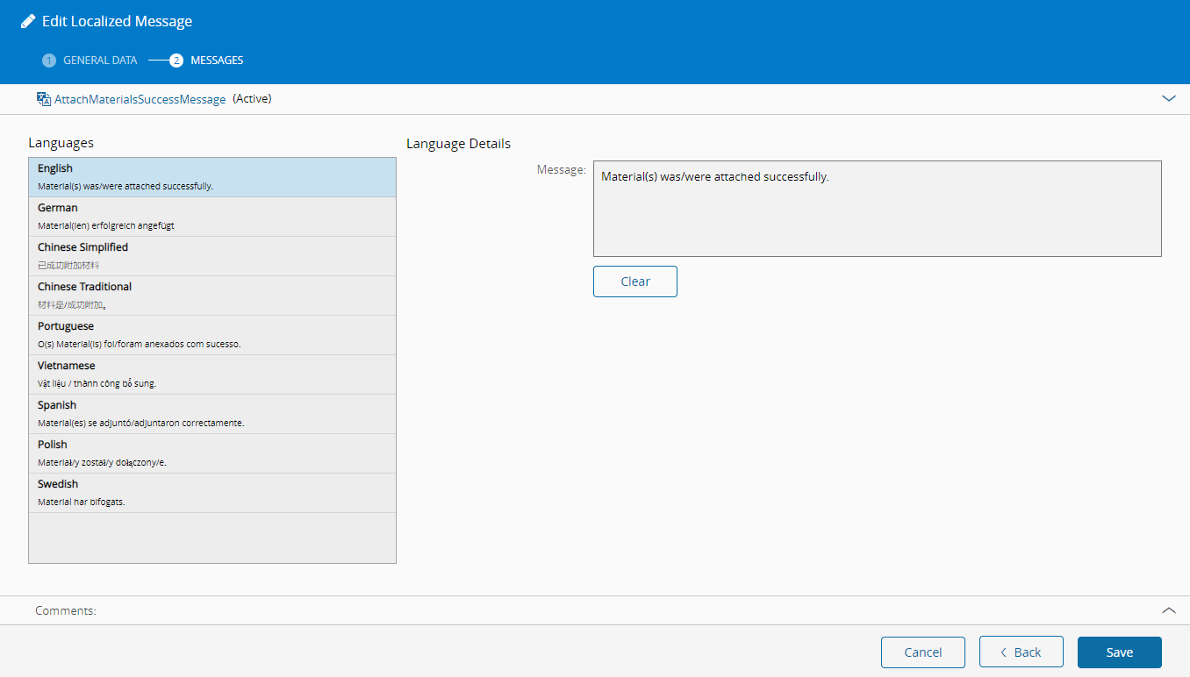Screen dimensions: 1190x677
Task: Choose Chinese Simplified from the list
Action: [212, 255]
